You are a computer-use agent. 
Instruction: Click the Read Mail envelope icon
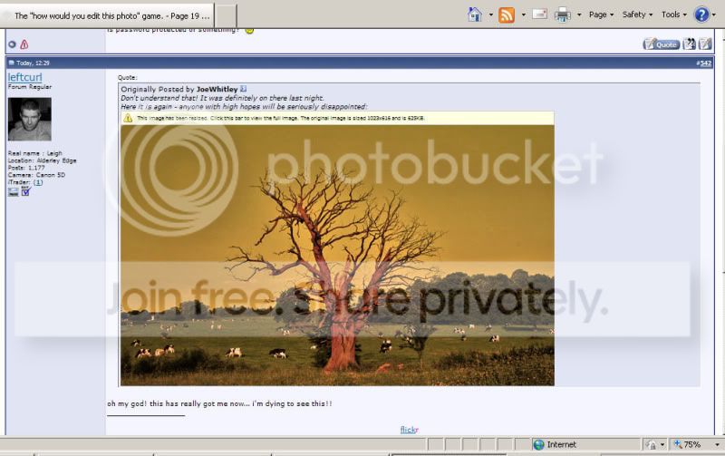539,15
